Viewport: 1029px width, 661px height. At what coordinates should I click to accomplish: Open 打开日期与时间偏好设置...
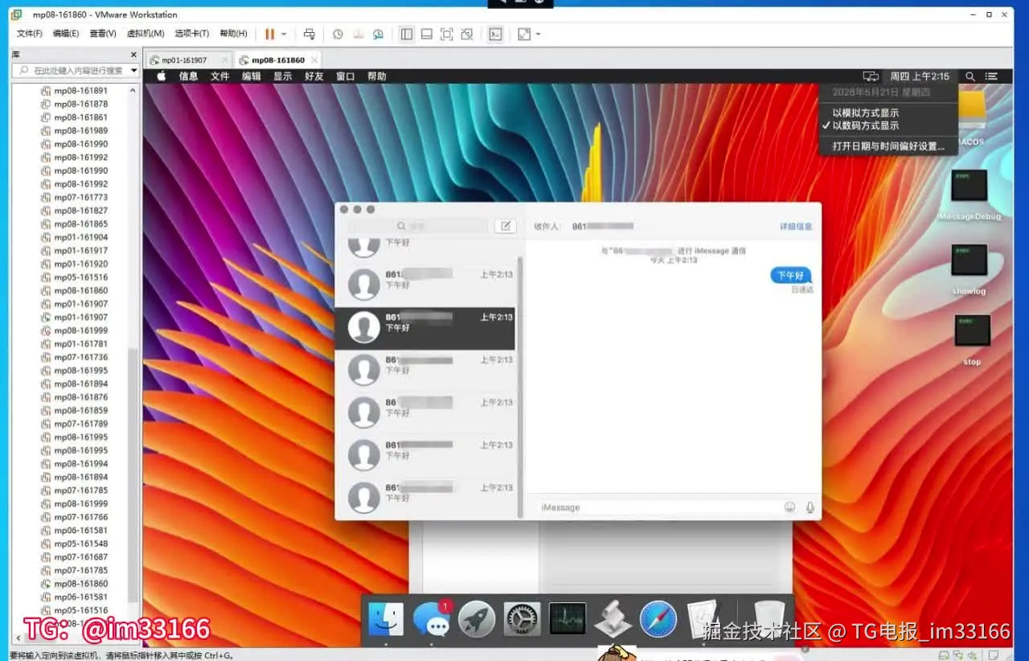pyautogui.click(x=888, y=146)
